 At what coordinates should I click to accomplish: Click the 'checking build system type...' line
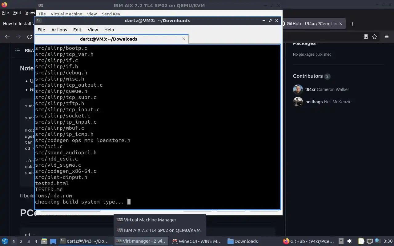[79, 202]
